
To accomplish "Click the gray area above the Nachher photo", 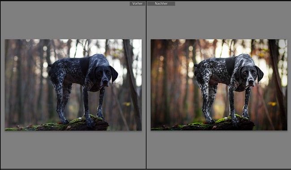I will pos(219,22).
